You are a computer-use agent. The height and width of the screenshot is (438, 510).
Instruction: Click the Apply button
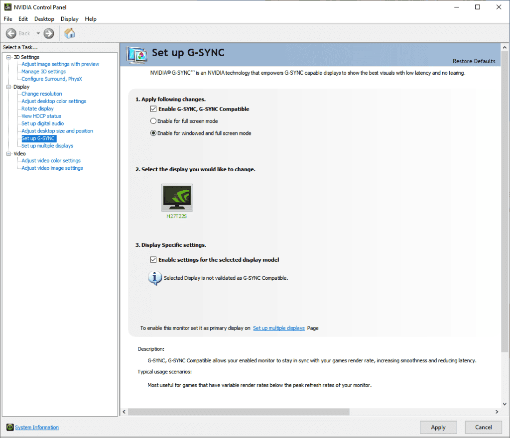pos(438,427)
